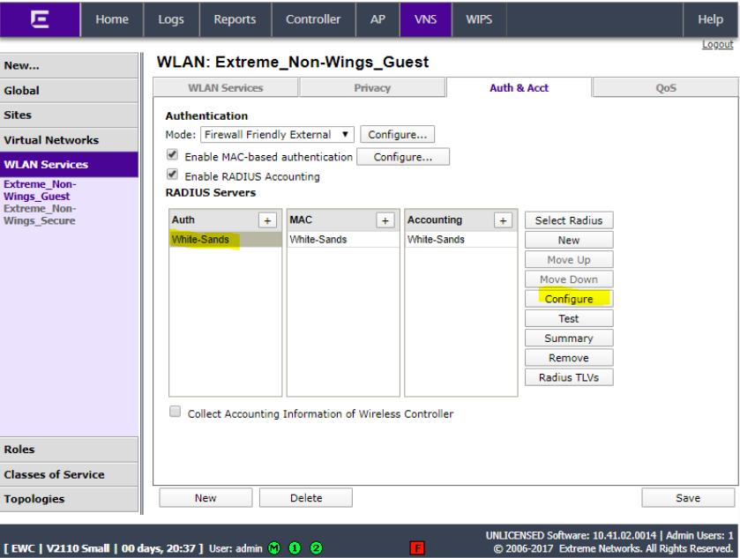
Task: Click the Delete button
Action: [x=306, y=498]
